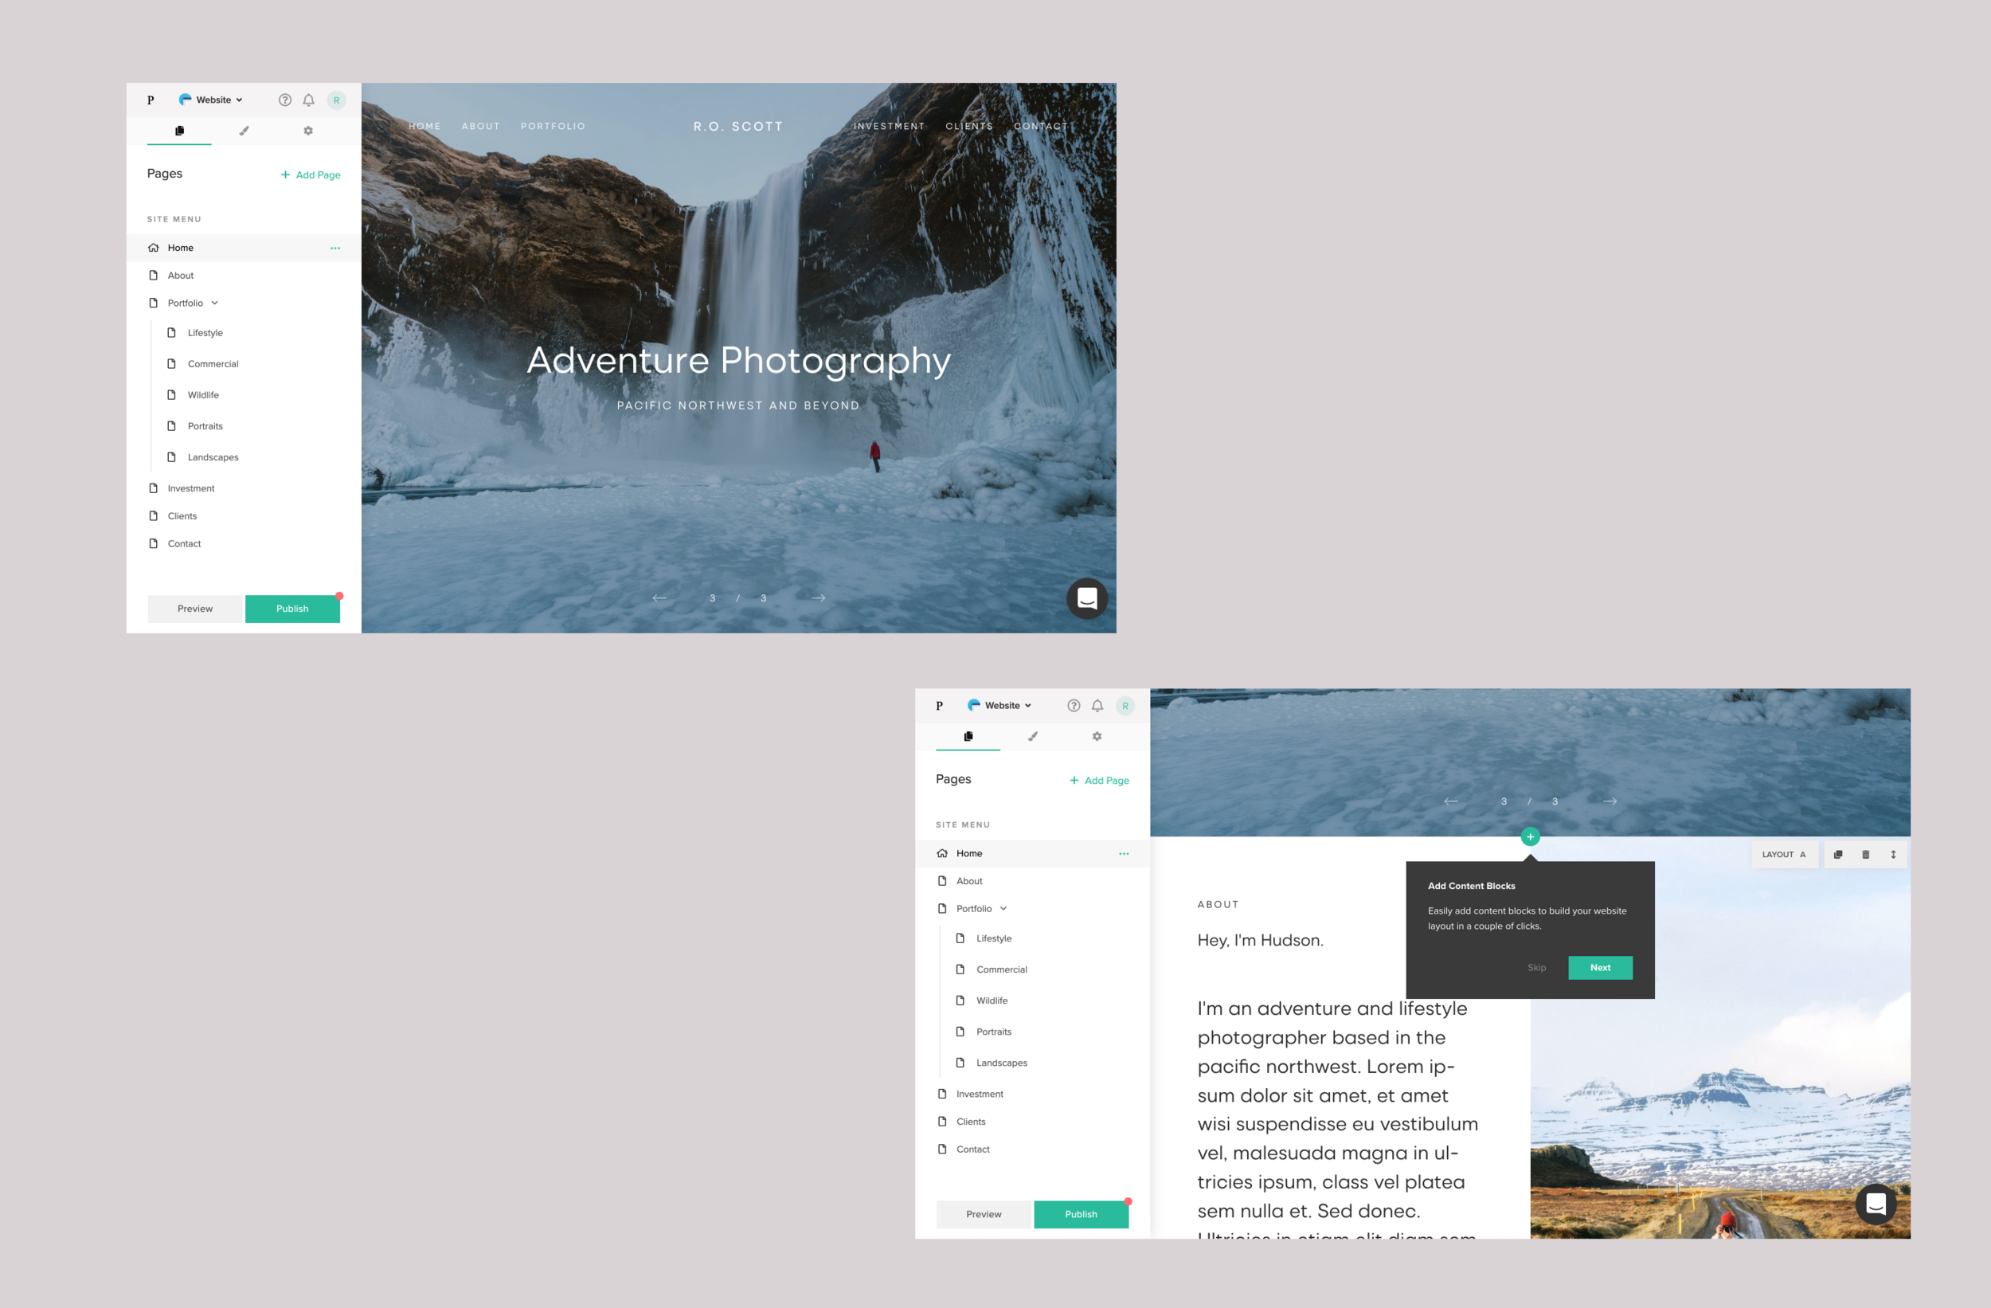Screen dimensions: 1991x1308
Task: Click the R user avatar icon
Action: [x=336, y=100]
